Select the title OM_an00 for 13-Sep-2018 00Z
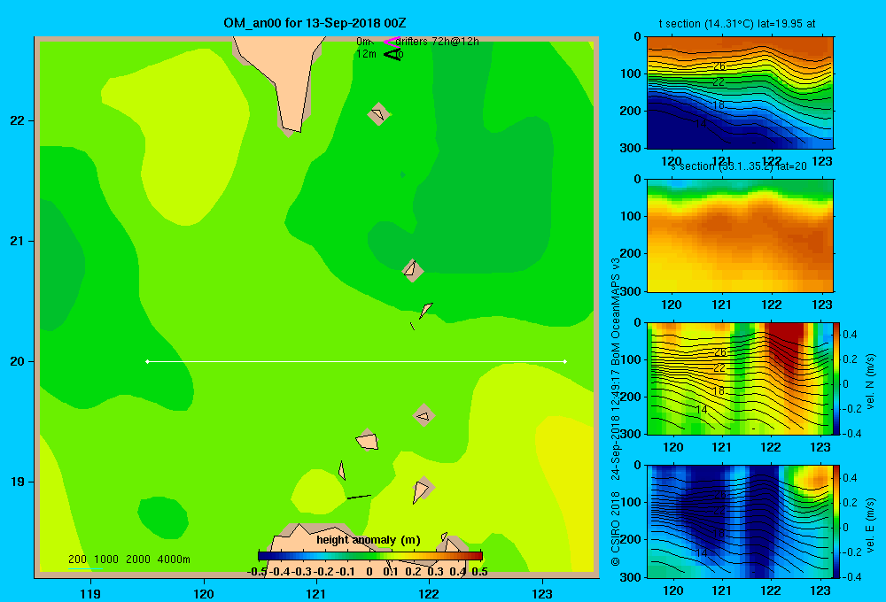886x602 pixels. 315,23
